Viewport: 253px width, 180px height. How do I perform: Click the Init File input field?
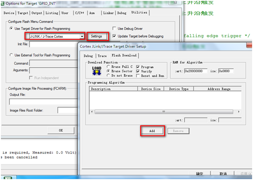pyautogui.click(x=54, y=44)
